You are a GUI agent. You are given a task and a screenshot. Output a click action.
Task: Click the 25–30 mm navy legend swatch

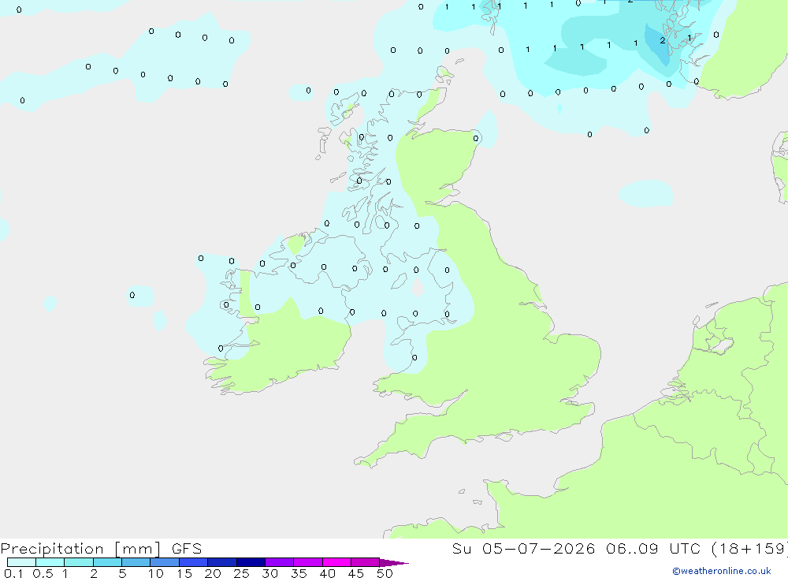(251, 562)
